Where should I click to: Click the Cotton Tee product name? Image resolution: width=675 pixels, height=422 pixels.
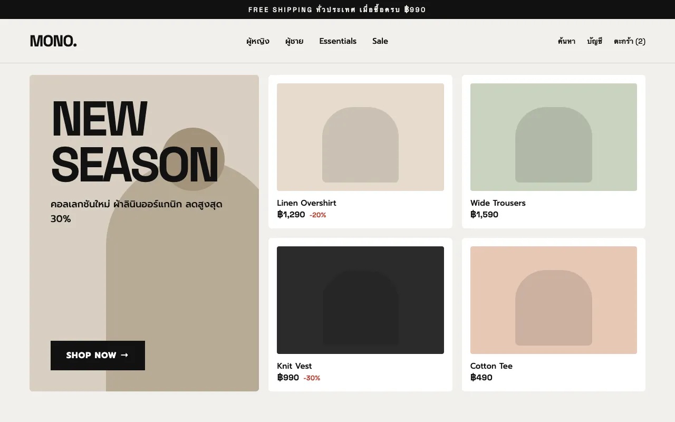point(491,366)
